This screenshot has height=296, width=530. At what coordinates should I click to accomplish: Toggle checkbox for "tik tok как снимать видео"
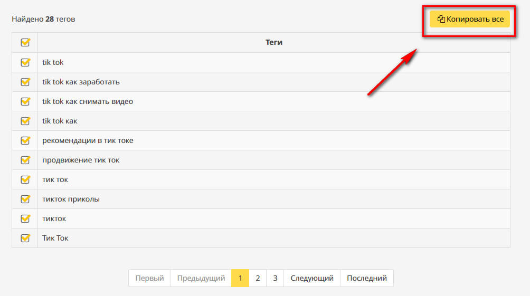(25, 101)
